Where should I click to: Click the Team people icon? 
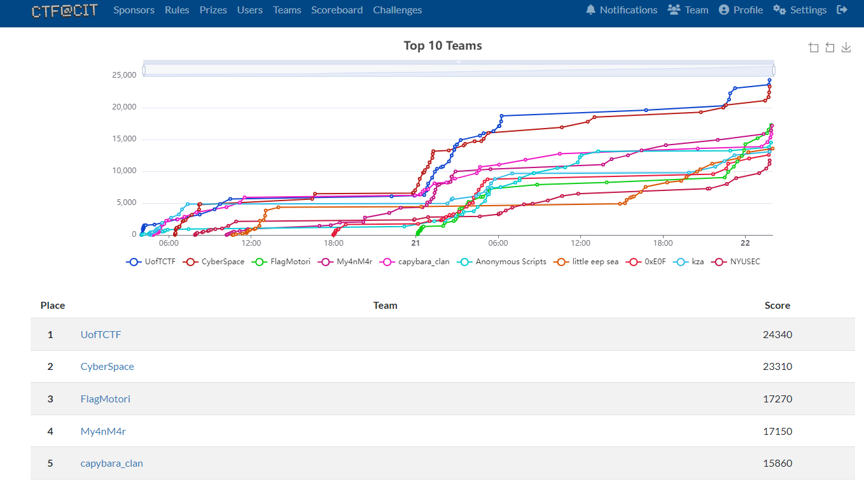[674, 10]
